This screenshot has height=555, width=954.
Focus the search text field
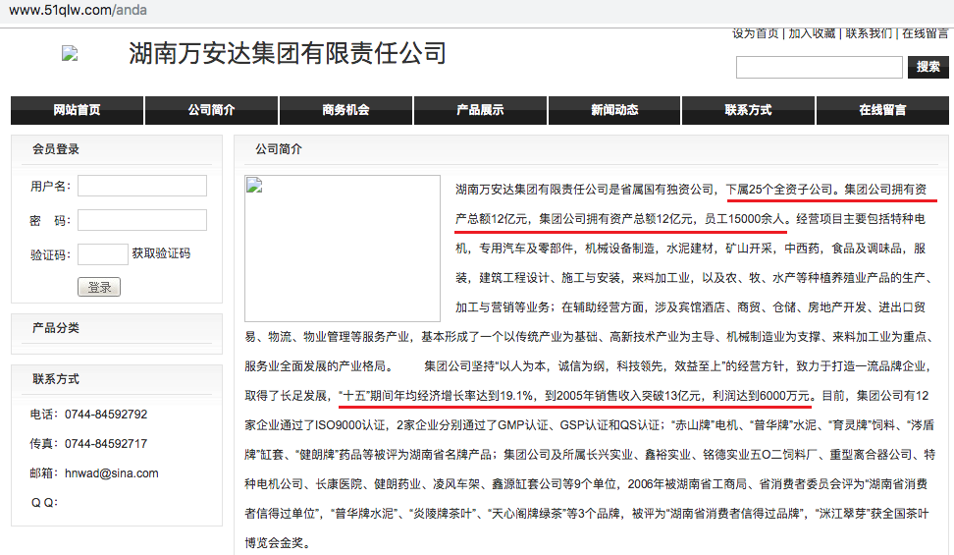[819, 67]
